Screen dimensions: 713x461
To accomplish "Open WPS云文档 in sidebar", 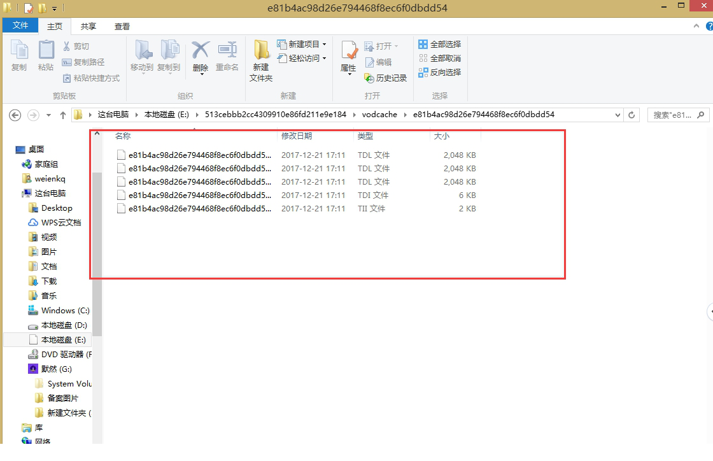I will coord(55,222).
